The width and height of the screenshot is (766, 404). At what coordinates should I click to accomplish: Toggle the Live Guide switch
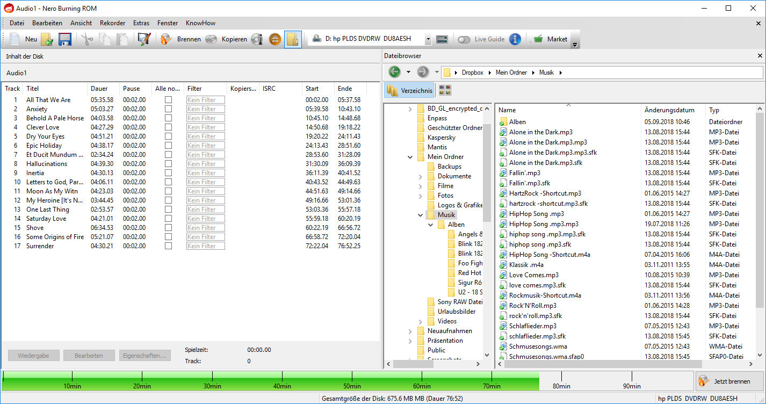click(464, 39)
